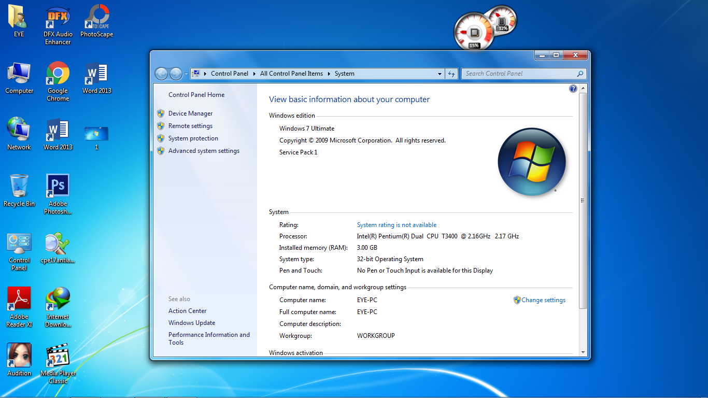The image size is (708, 398).
Task: Click the WORKGROUP value
Action: [376, 336]
